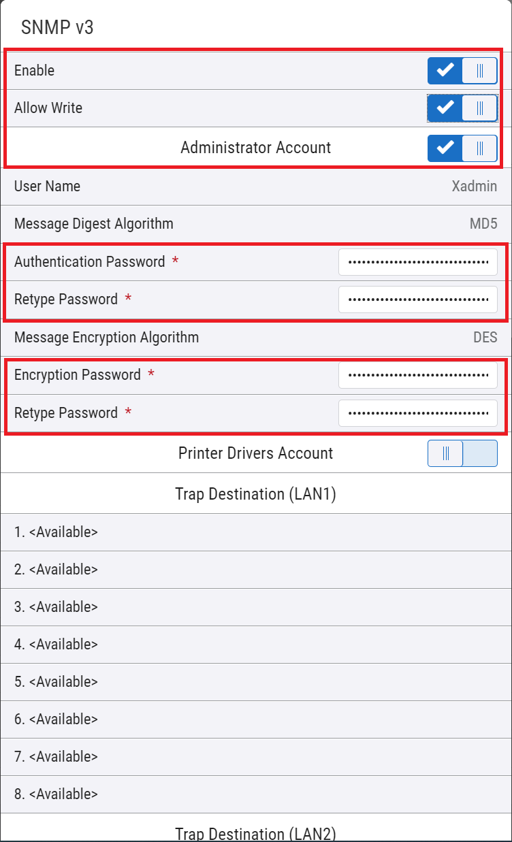Open the User Name Xadmin row

(255, 187)
